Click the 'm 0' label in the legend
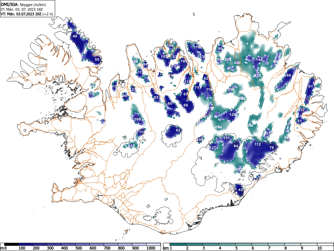The height and width of the screenshot is (251, 334). click(4, 248)
